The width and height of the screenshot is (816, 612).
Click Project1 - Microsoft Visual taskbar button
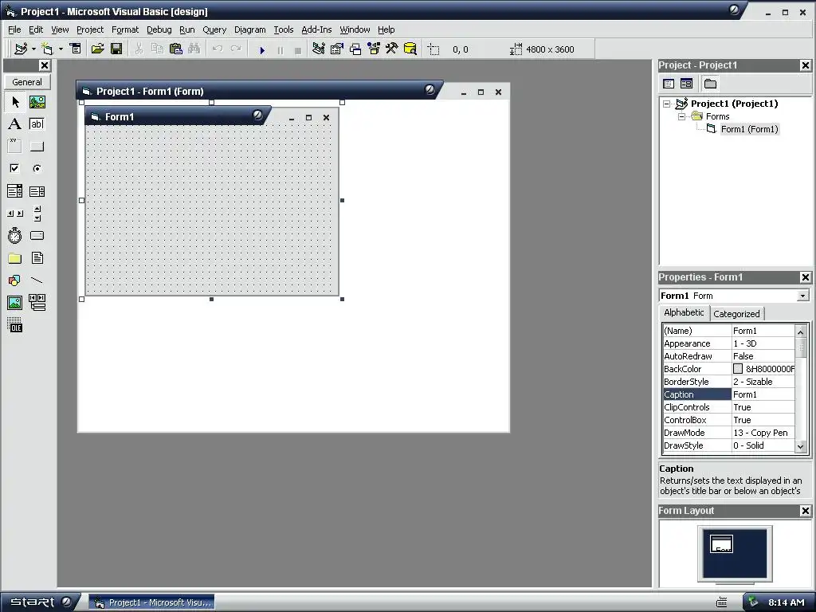[152, 602]
